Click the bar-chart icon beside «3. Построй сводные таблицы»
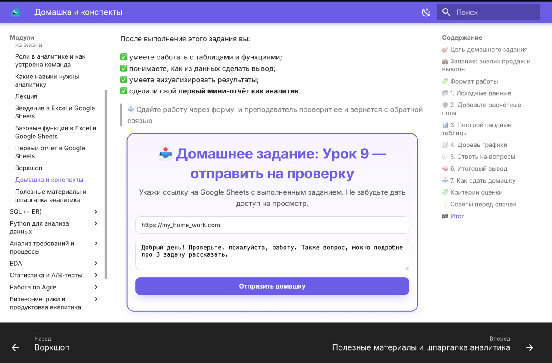The image size is (552, 363). [x=444, y=125]
